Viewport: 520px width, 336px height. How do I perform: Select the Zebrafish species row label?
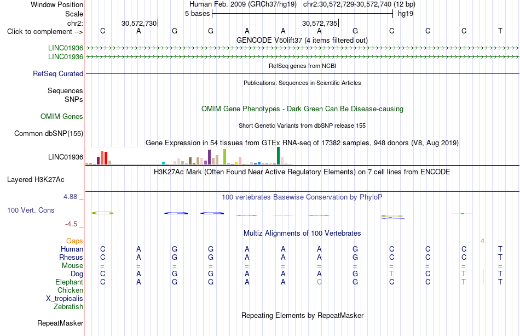click(x=68, y=306)
